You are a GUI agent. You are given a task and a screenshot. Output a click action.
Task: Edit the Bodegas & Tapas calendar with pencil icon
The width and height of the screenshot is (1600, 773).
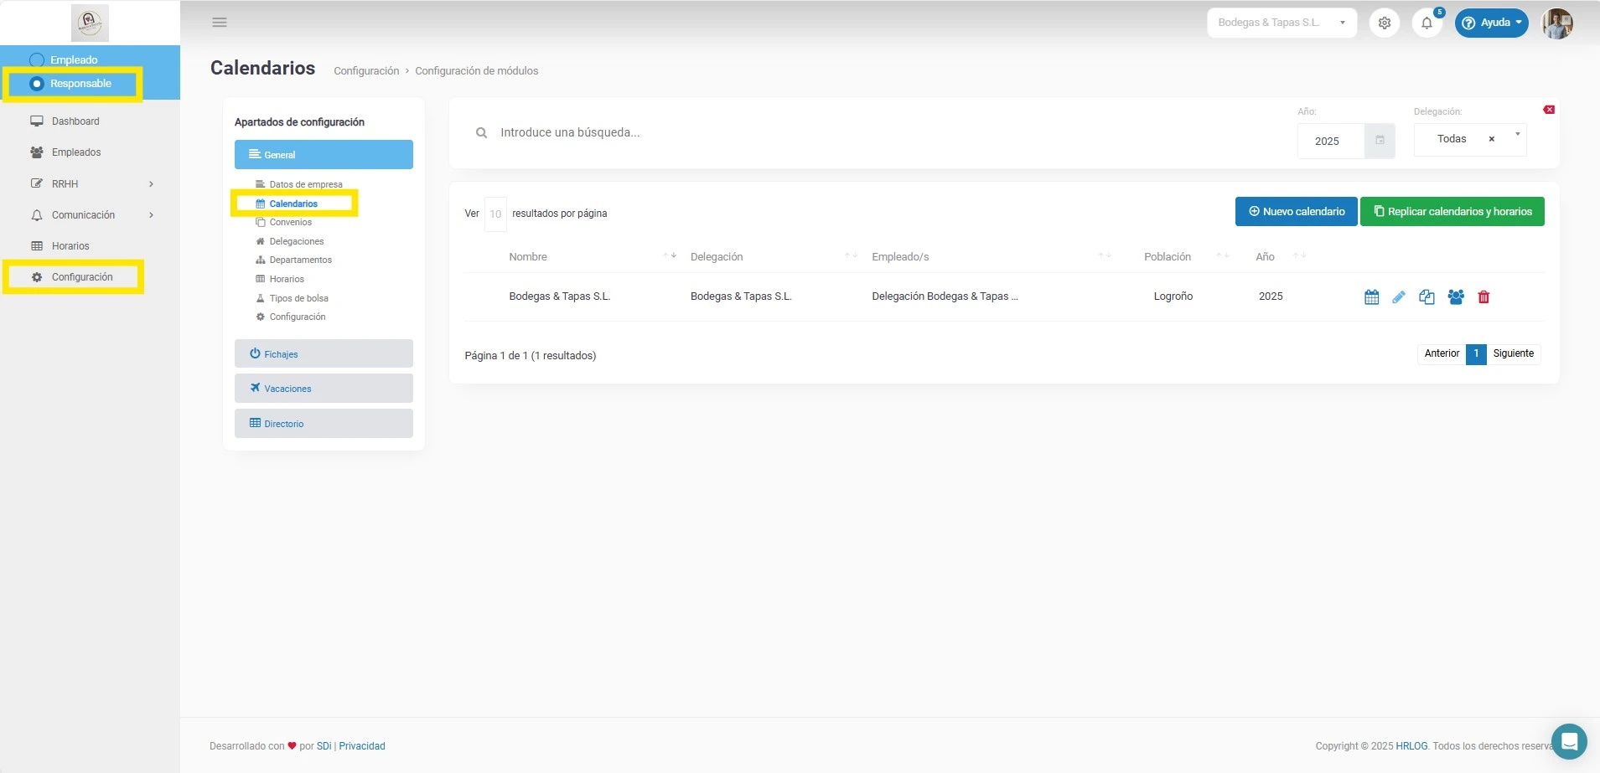(x=1399, y=296)
